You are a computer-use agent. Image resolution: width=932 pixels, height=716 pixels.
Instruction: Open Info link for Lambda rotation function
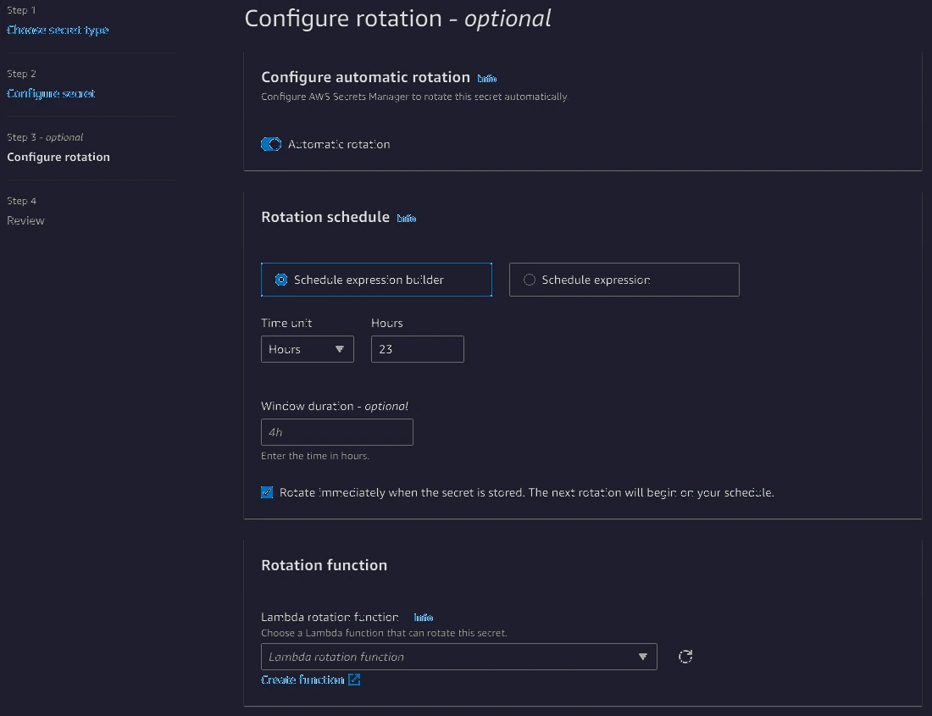(423, 618)
